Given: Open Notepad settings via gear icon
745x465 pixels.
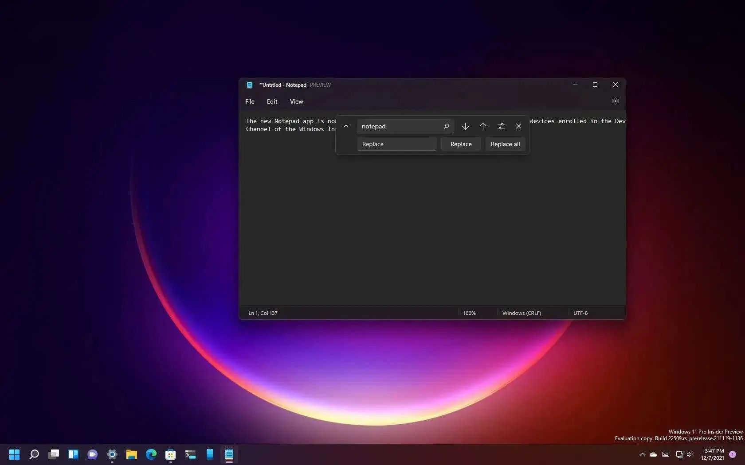Looking at the screenshot, I should coord(615,101).
